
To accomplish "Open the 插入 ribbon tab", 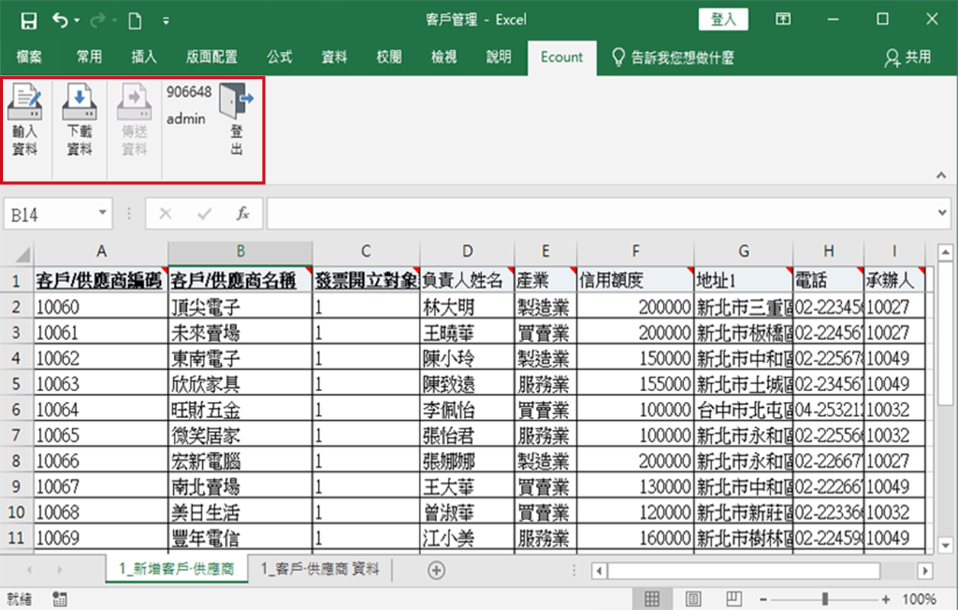I will pos(143,57).
